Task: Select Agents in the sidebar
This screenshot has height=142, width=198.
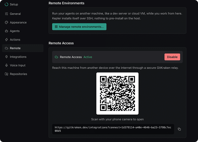Action: pyautogui.click(x=22, y=31)
